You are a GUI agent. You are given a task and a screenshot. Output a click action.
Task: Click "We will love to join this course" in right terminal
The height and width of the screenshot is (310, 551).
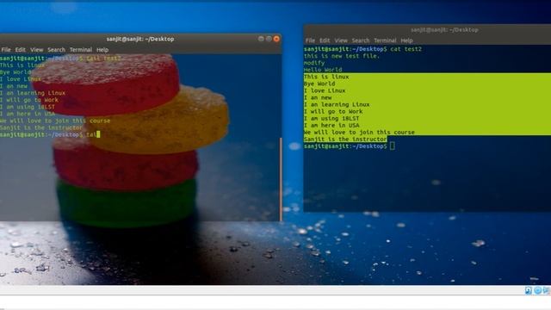pyautogui.click(x=359, y=132)
